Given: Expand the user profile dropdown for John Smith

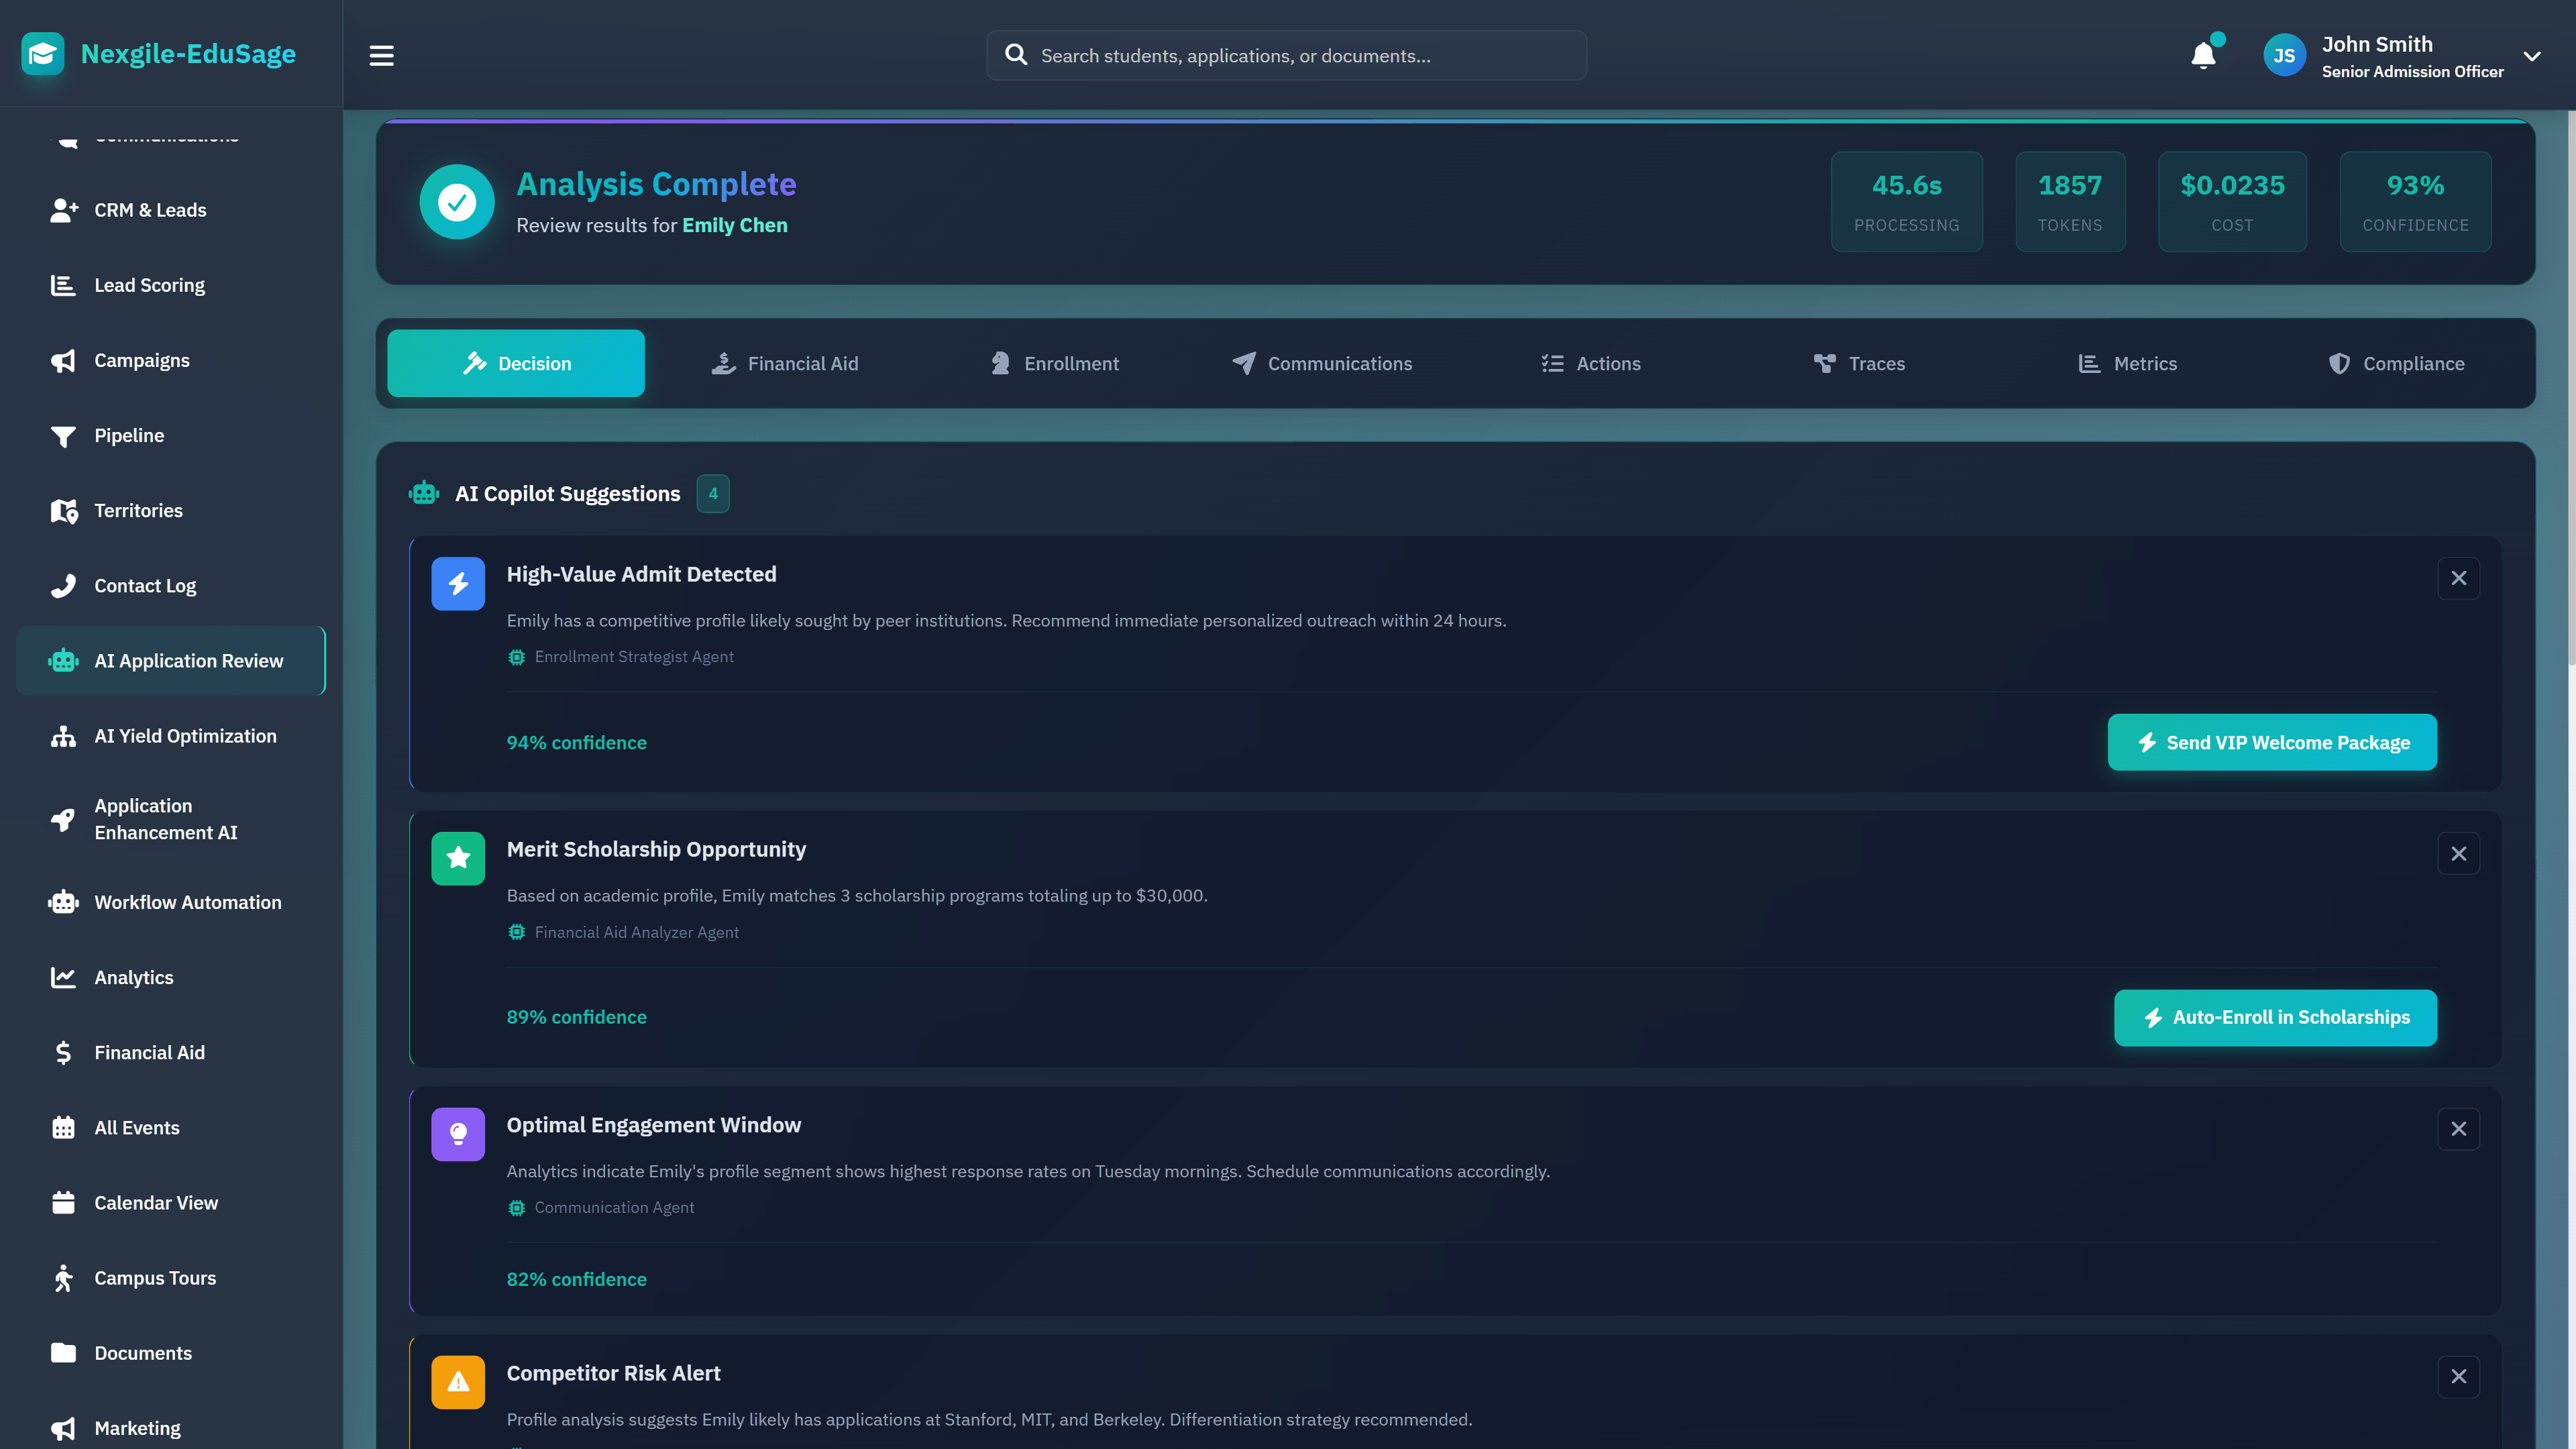Looking at the screenshot, I should (2533, 56).
